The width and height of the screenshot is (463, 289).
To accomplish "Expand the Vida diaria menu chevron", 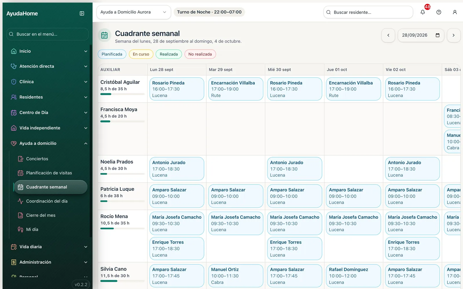I will (x=86, y=247).
